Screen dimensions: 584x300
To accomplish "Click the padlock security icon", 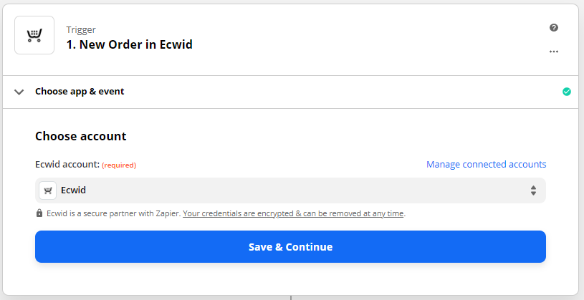I will click(x=39, y=213).
